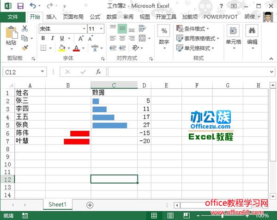
Task: Toggle Underline formatting
Action: coord(62,38)
